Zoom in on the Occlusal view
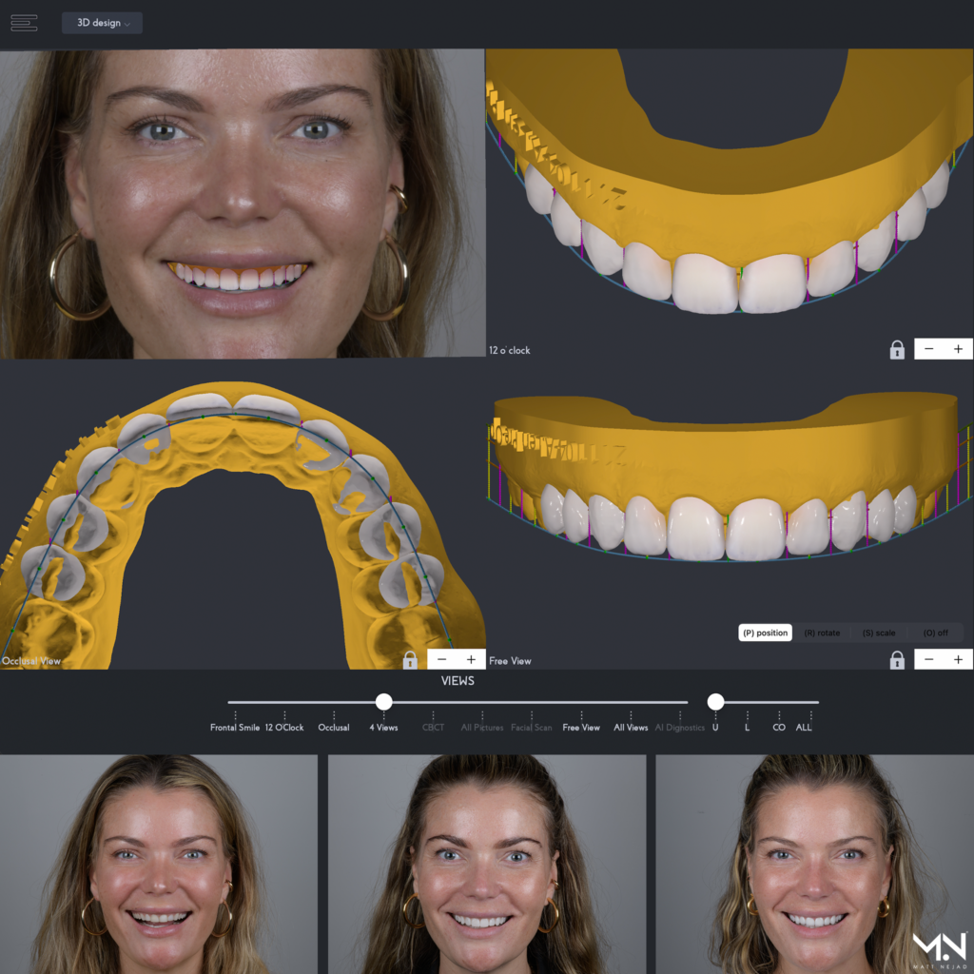 (x=473, y=657)
